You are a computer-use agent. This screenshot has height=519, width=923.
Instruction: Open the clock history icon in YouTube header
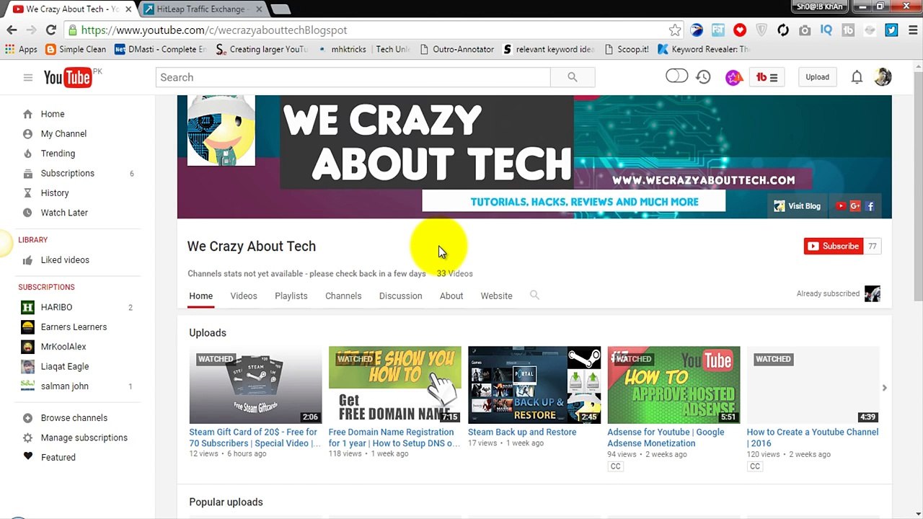pos(704,77)
